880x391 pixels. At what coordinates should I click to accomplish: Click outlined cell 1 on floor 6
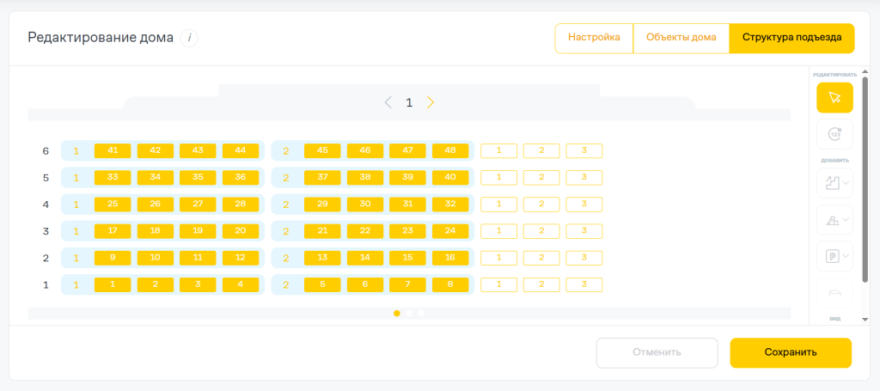tap(499, 150)
